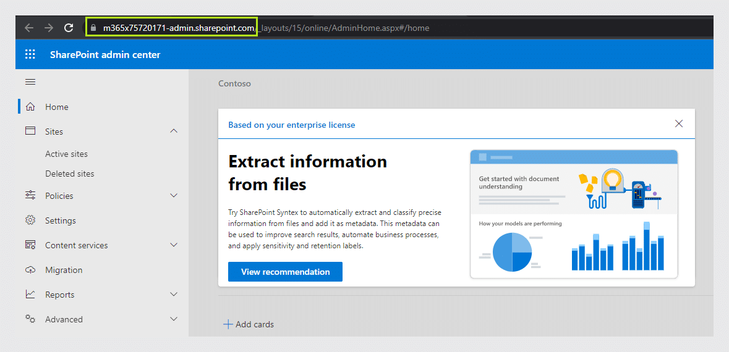Click Based on your enterprise license heading
This screenshot has width=729, height=352.
coord(291,125)
